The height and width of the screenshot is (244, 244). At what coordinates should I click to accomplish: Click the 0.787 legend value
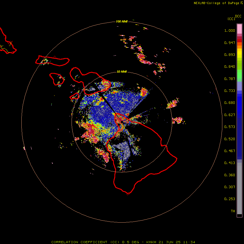click(230, 79)
